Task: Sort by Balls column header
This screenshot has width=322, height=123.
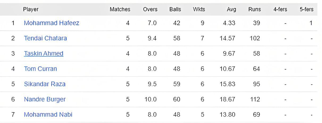Action: [175, 9]
